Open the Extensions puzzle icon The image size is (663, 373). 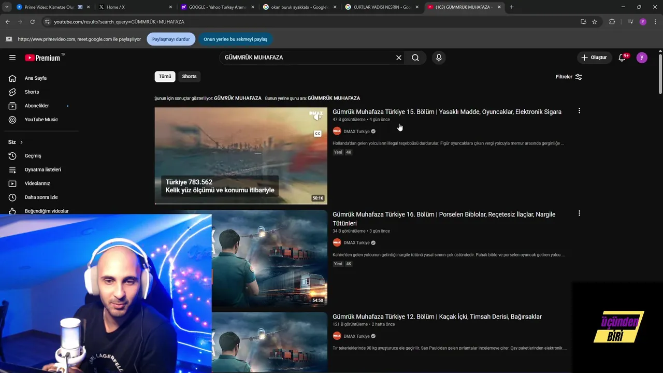pos(612,22)
